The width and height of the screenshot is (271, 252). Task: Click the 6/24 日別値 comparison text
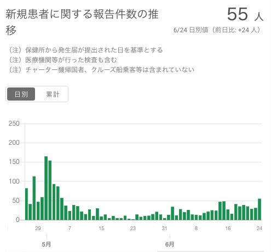point(217,30)
